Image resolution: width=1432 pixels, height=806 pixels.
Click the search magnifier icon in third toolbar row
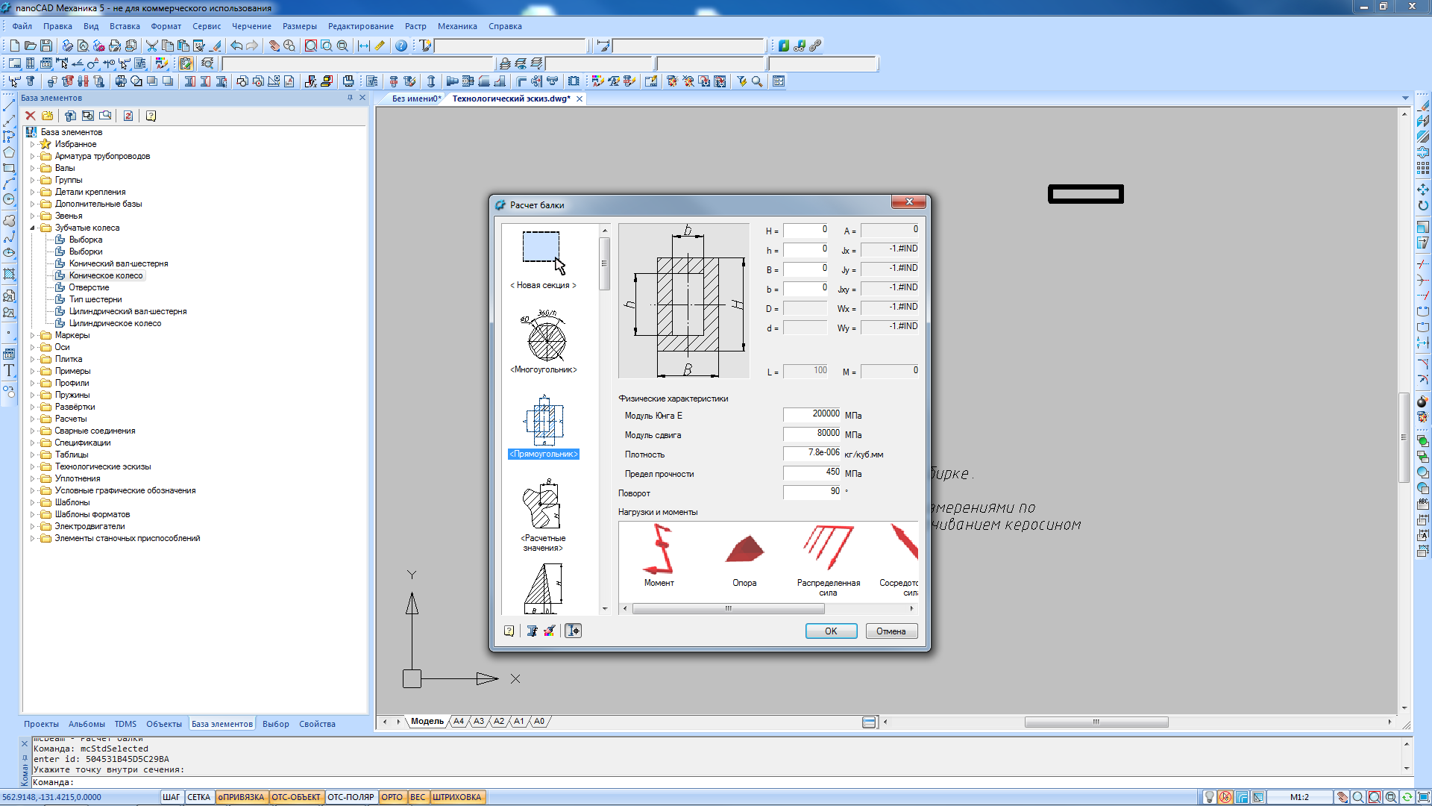(x=757, y=81)
